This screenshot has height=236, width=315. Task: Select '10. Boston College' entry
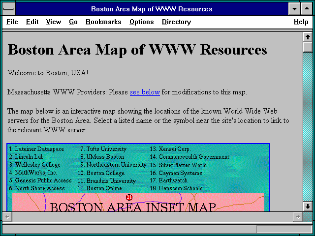[101, 173]
